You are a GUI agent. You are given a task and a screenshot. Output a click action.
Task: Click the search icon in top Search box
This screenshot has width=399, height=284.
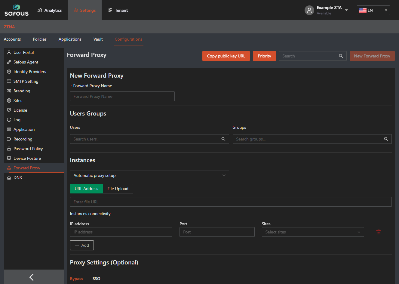coord(341,56)
